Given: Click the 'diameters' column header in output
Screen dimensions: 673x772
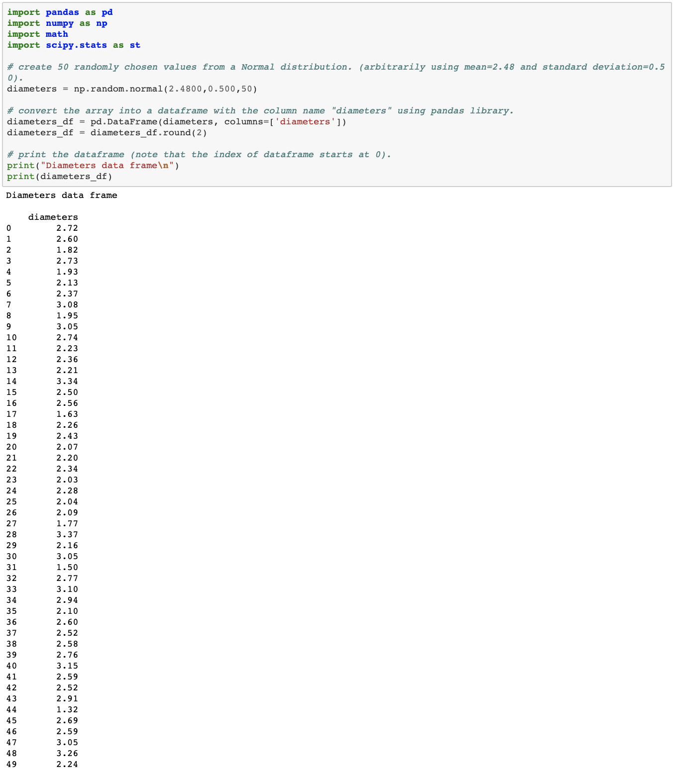Looking at the screenshot, I should pyautogui.click(x=53, y=217).
